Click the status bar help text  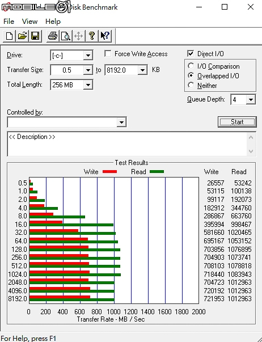pos(28,338)
